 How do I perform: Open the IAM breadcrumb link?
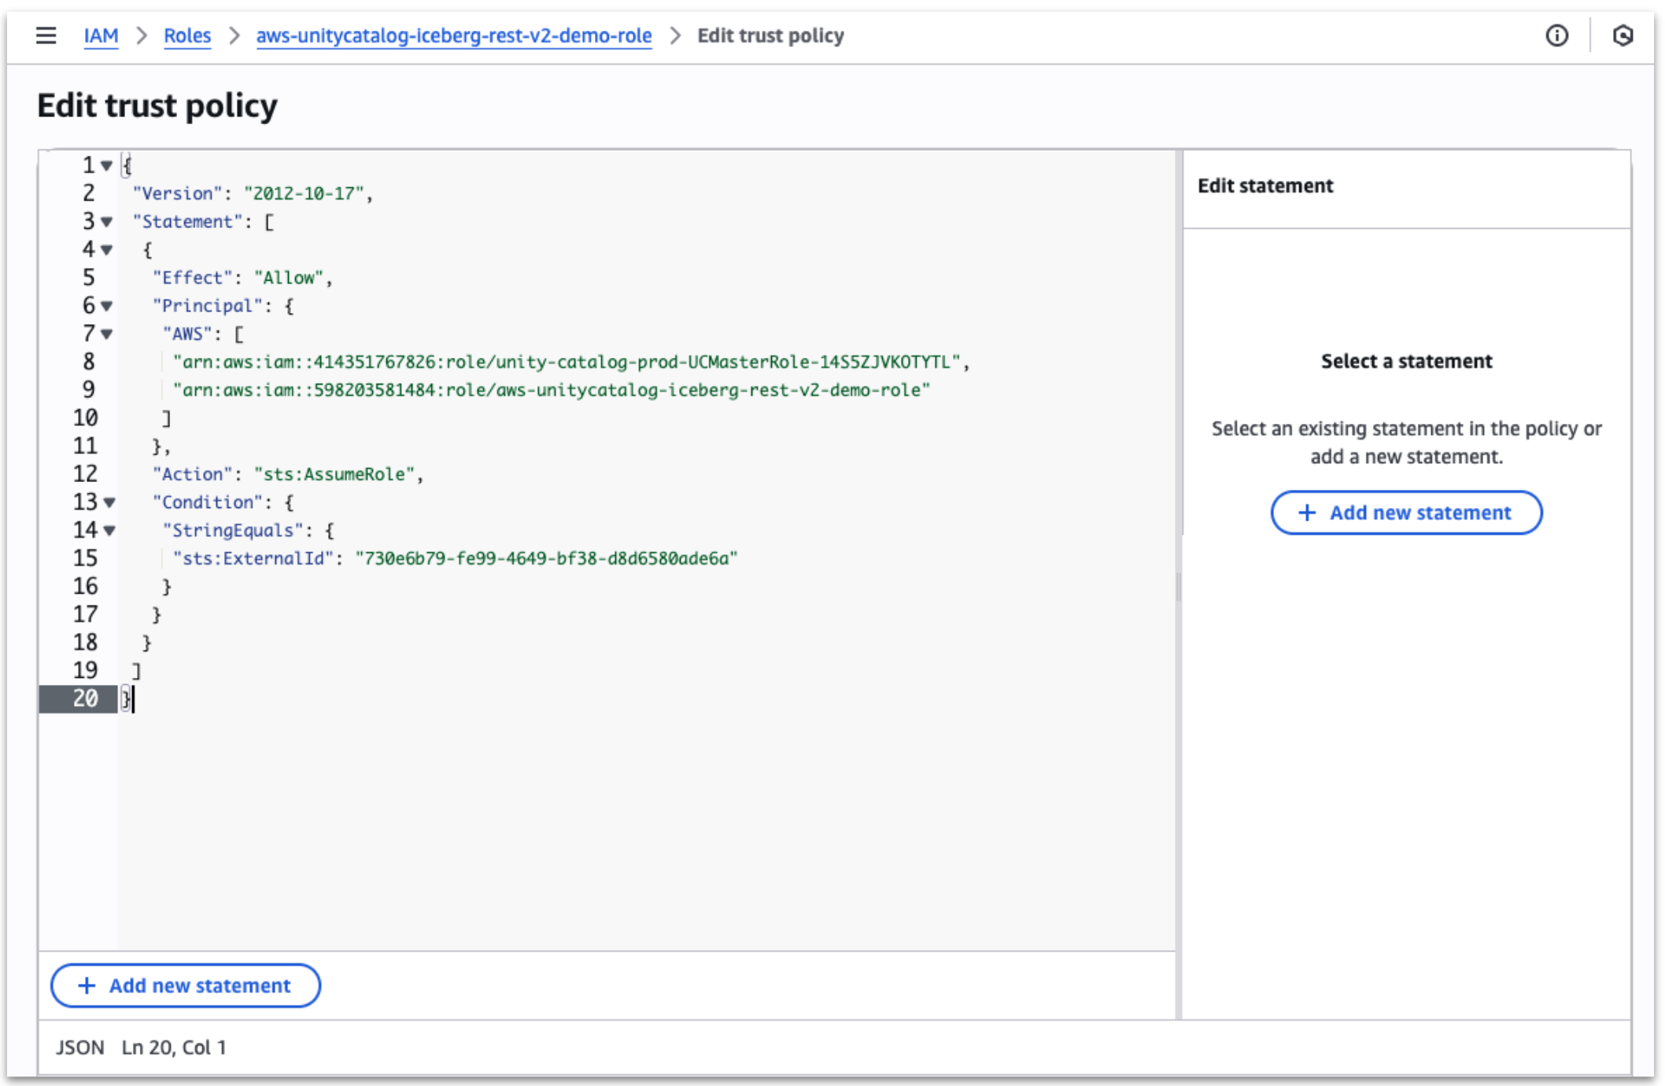tap(101, 35)
